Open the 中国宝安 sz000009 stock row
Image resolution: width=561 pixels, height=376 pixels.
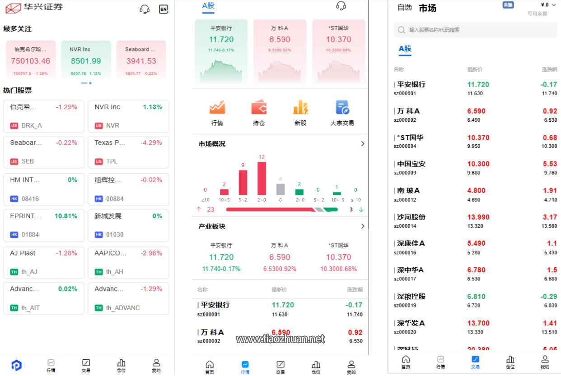click(x=475, y=168)
